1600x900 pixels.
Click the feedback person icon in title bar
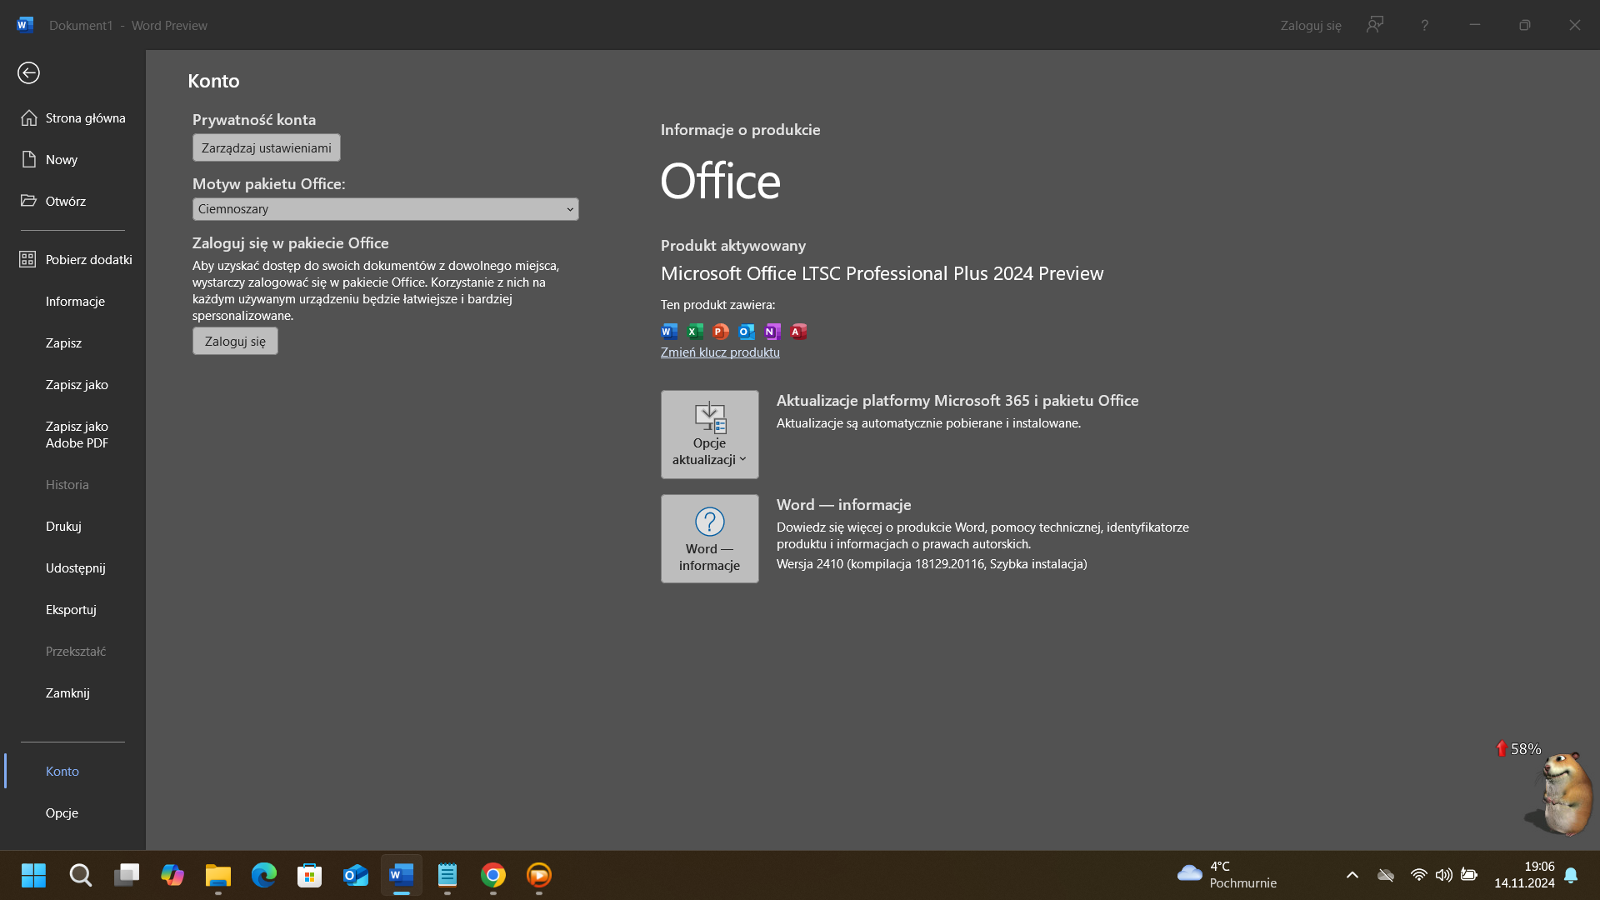click(x=1375, y=25)
